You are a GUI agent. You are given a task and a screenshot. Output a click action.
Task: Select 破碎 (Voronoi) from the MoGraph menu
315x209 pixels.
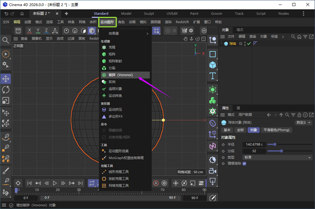125,75
